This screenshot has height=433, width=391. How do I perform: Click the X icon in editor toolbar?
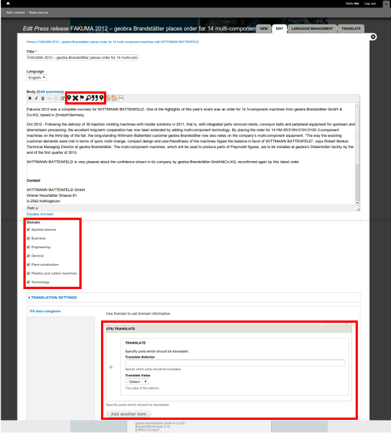coord(75,98)
